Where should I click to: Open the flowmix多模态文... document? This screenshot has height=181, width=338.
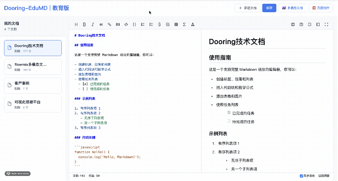click(33, 67)
